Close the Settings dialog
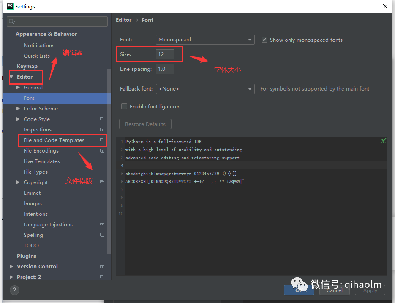The width and height of the screenshot is (395, 303). [x=385, y=6]
